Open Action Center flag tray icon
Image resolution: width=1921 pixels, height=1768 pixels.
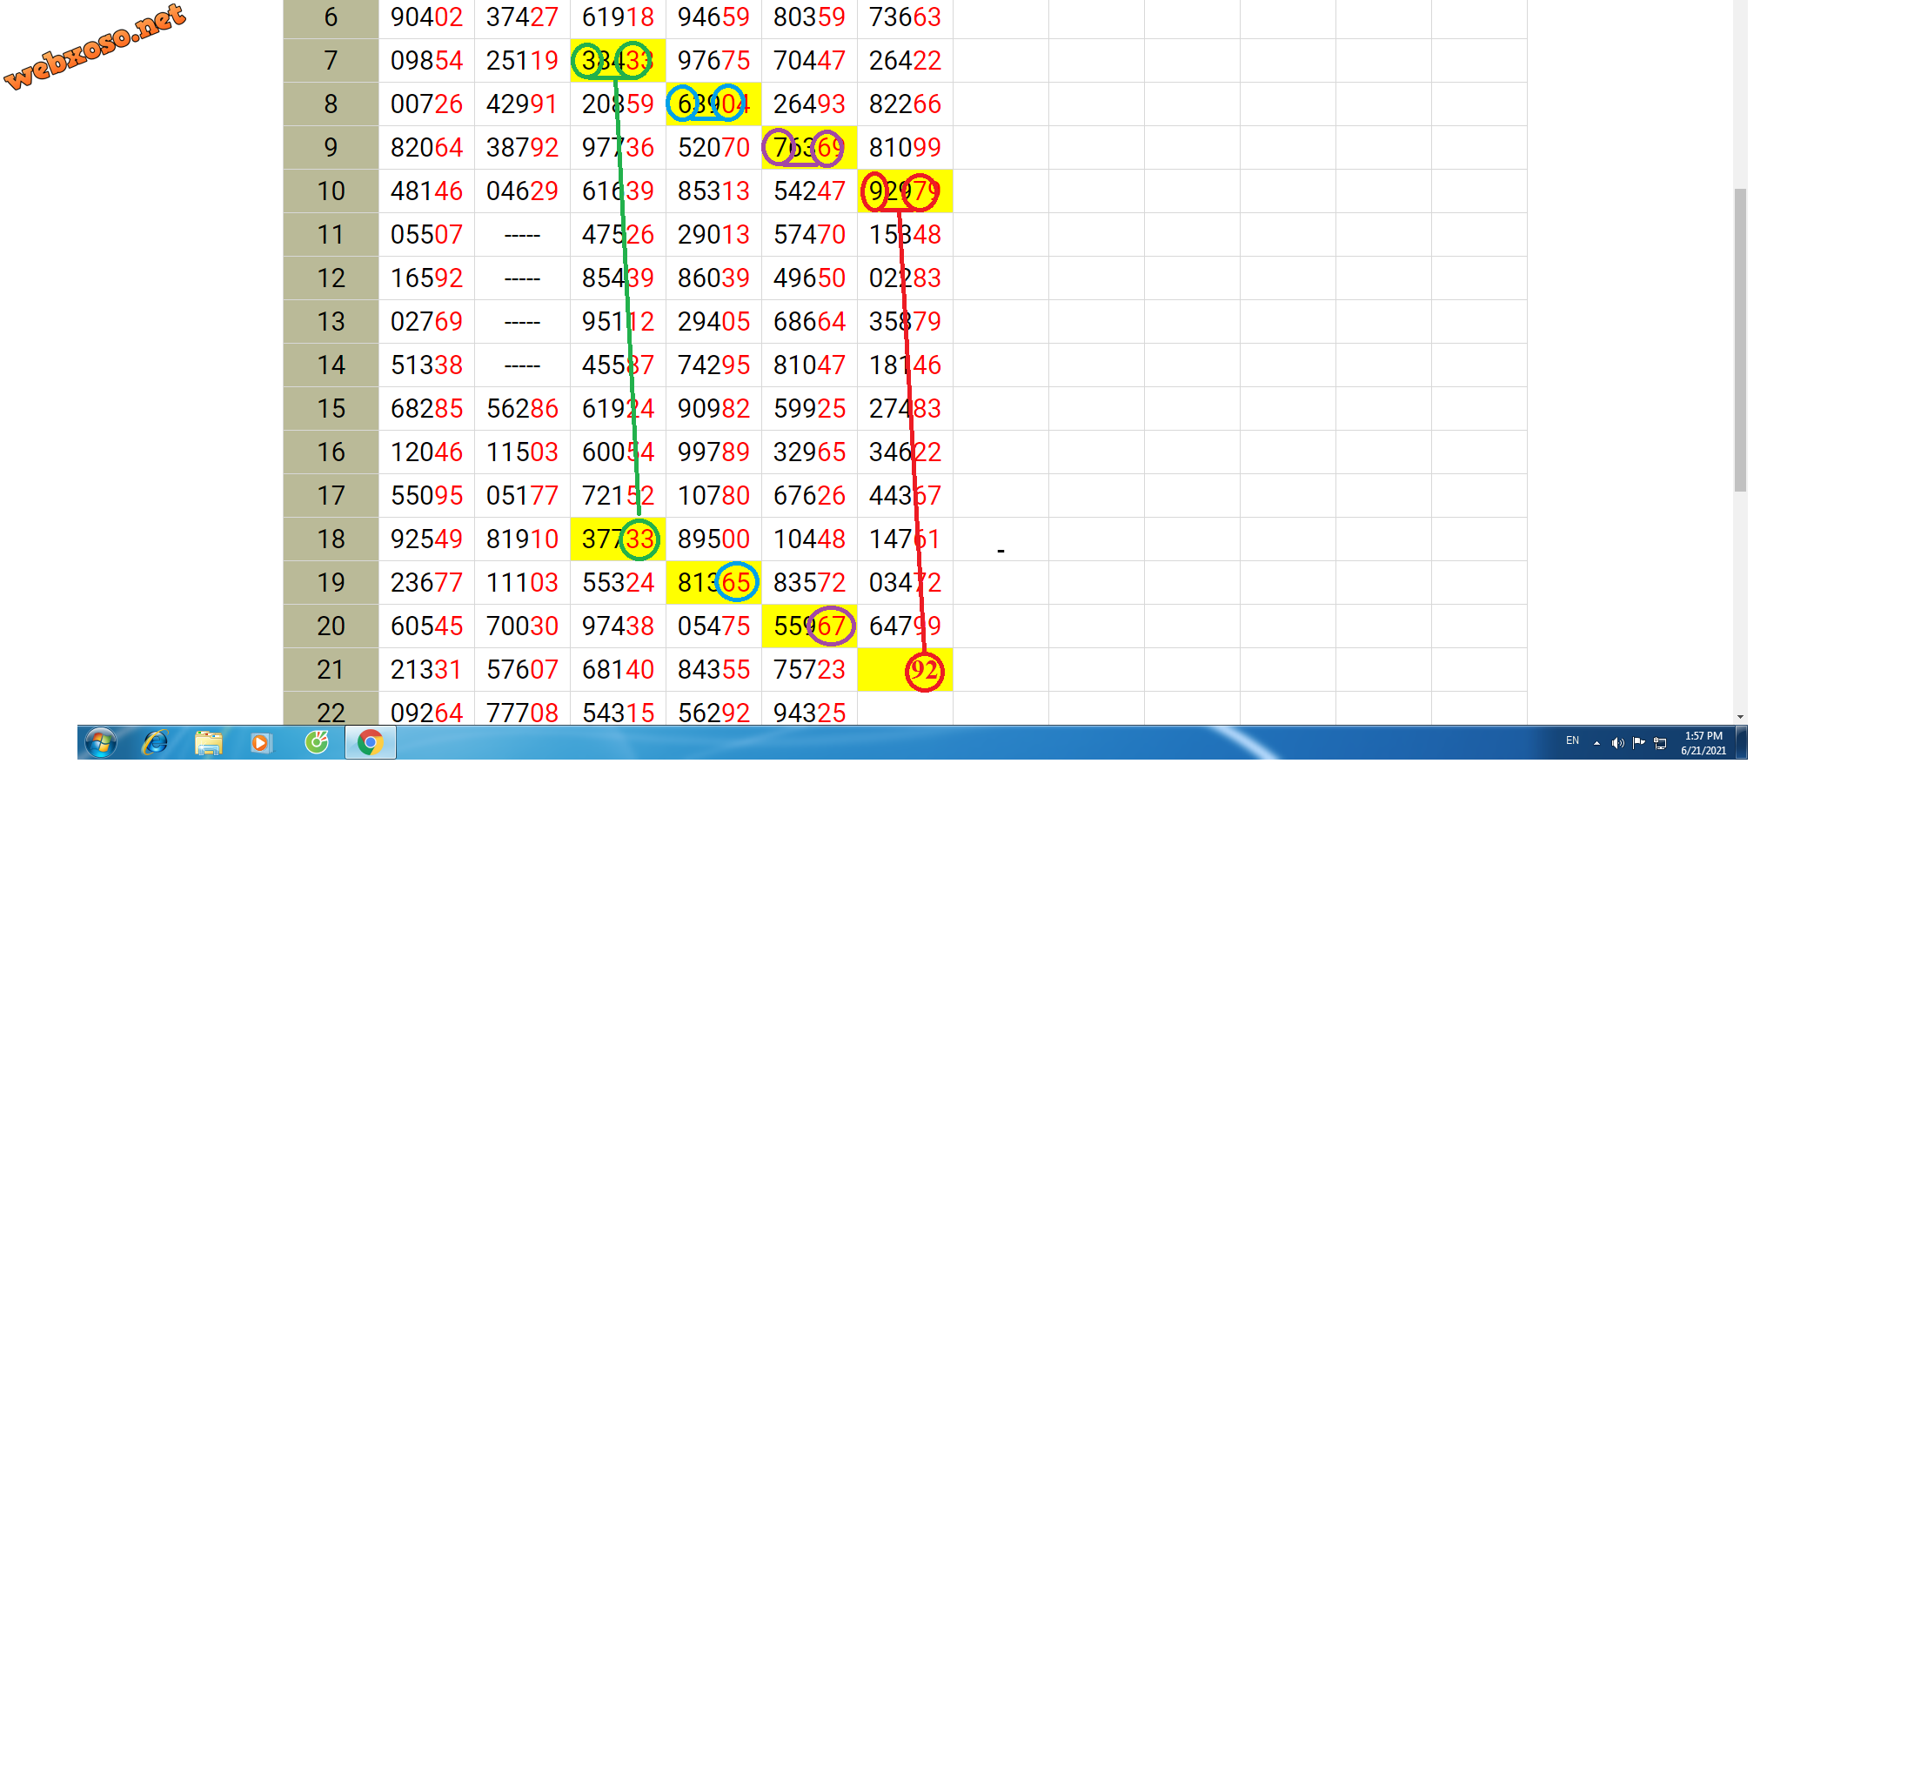(x=1639, y=743)
